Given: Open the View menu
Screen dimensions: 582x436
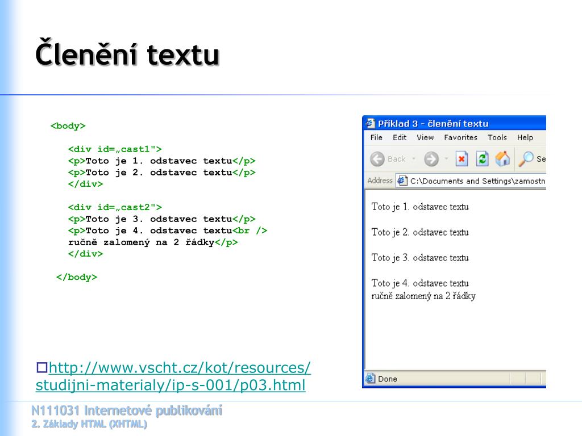Looking at the screenshot, I should 425,137.
